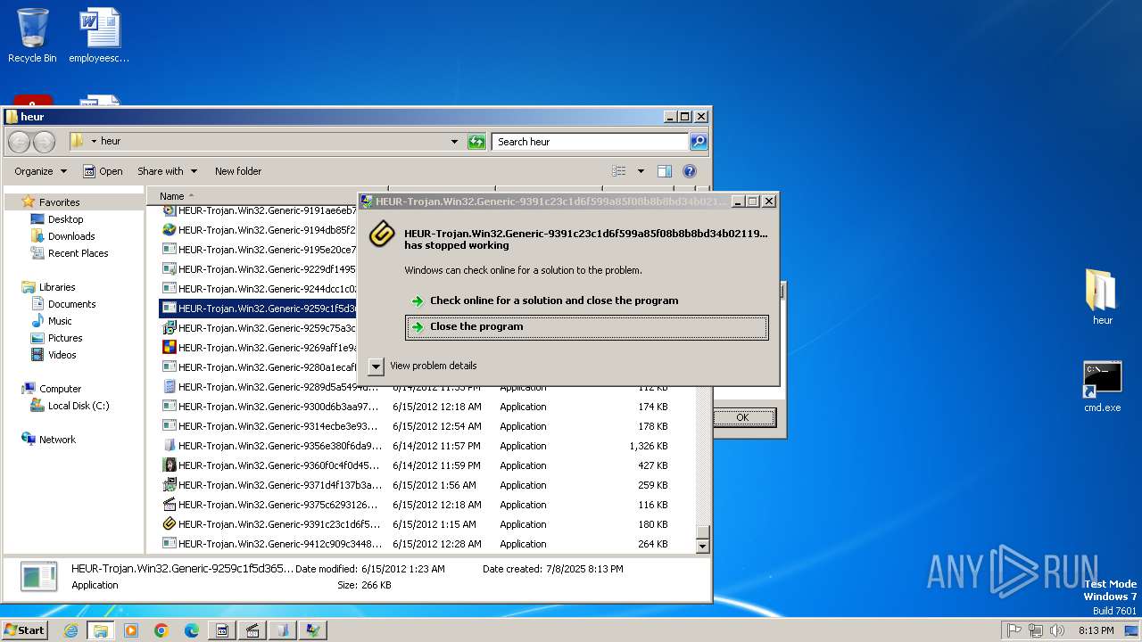The width and height of the screenshot is (1142, 642).
Task: Open the Pictures library
Action: click(65, 338)
